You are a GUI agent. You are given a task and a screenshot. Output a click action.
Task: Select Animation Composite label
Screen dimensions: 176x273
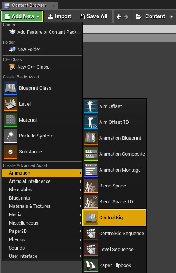[122, 154]
